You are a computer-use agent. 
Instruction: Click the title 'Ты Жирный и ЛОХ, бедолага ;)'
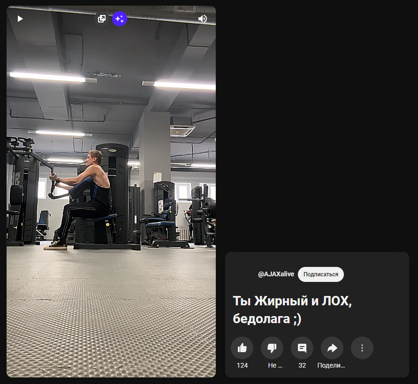[292, 310]
